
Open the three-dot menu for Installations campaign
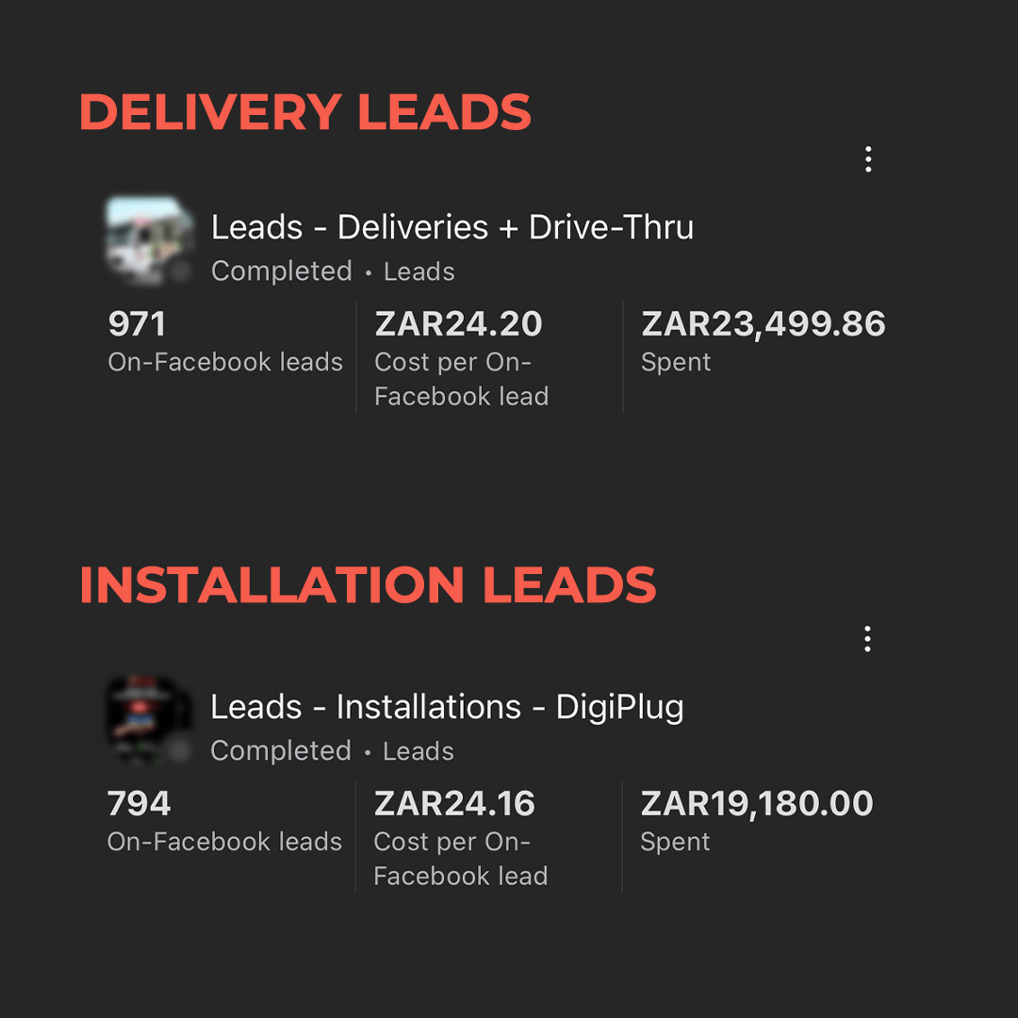pos(867,639)
